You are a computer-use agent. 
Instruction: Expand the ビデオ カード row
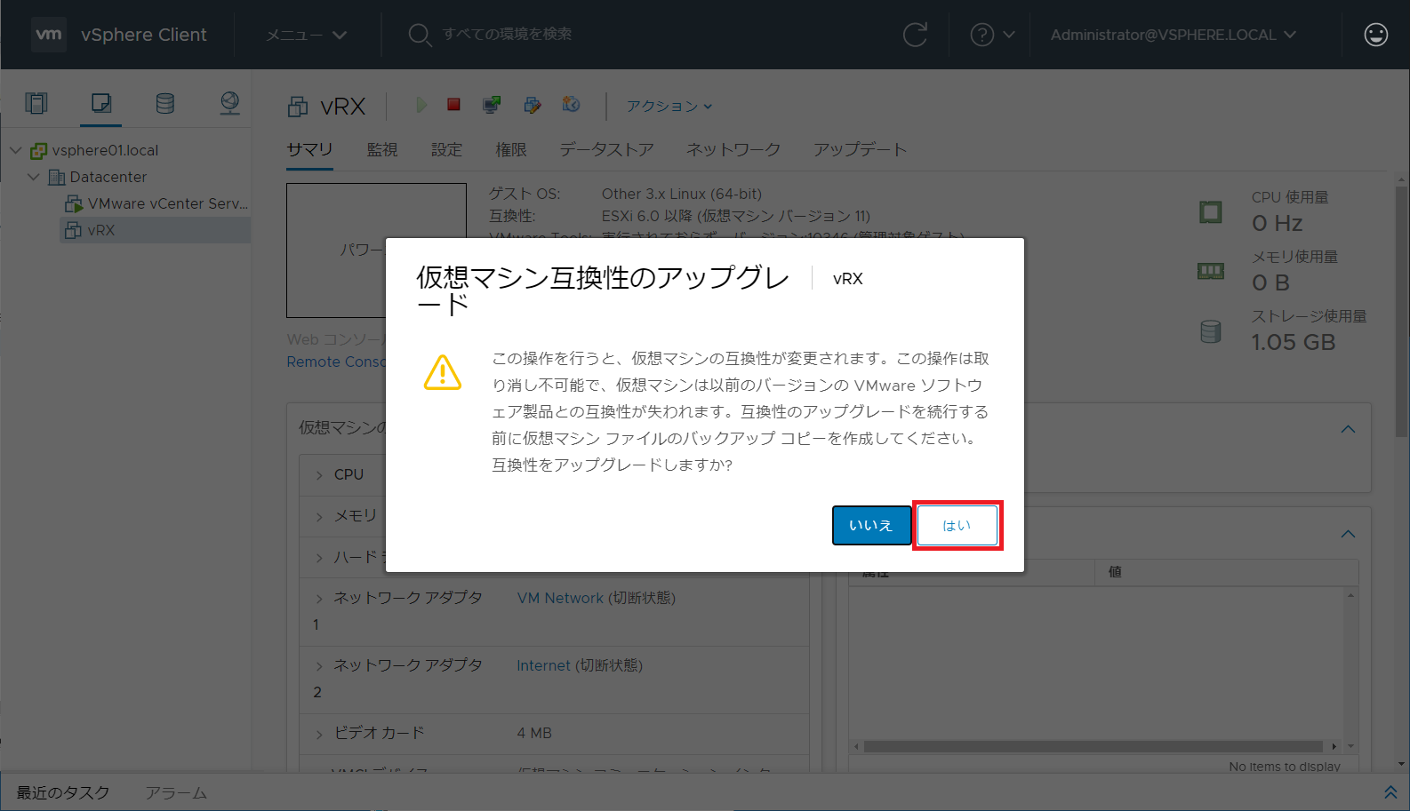tap(319, 734)
